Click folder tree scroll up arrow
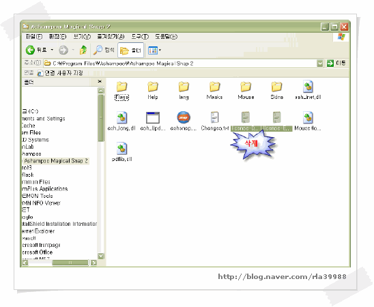 click(101, 91)
